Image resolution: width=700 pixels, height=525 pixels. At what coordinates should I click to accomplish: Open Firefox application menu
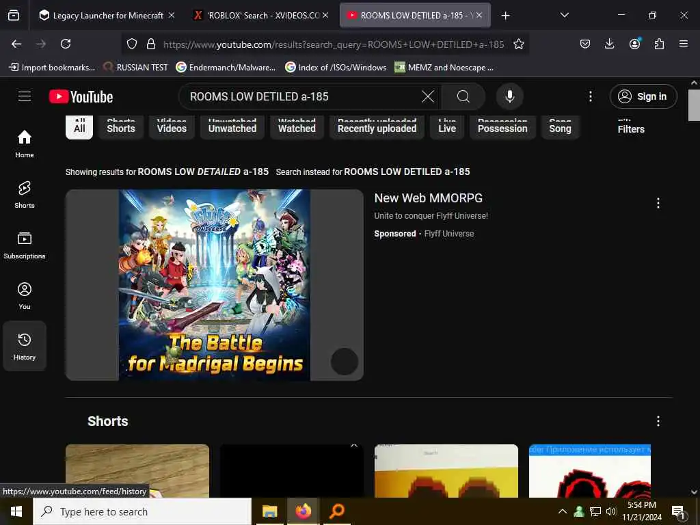click(x=684, y=44)
